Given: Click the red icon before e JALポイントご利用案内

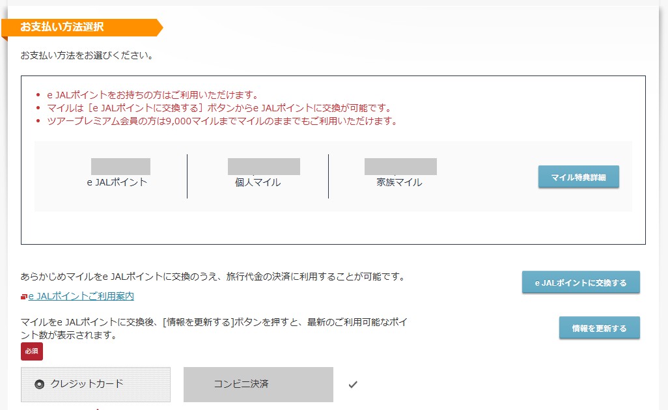Looking at the screenshot, I should point(24,297).
